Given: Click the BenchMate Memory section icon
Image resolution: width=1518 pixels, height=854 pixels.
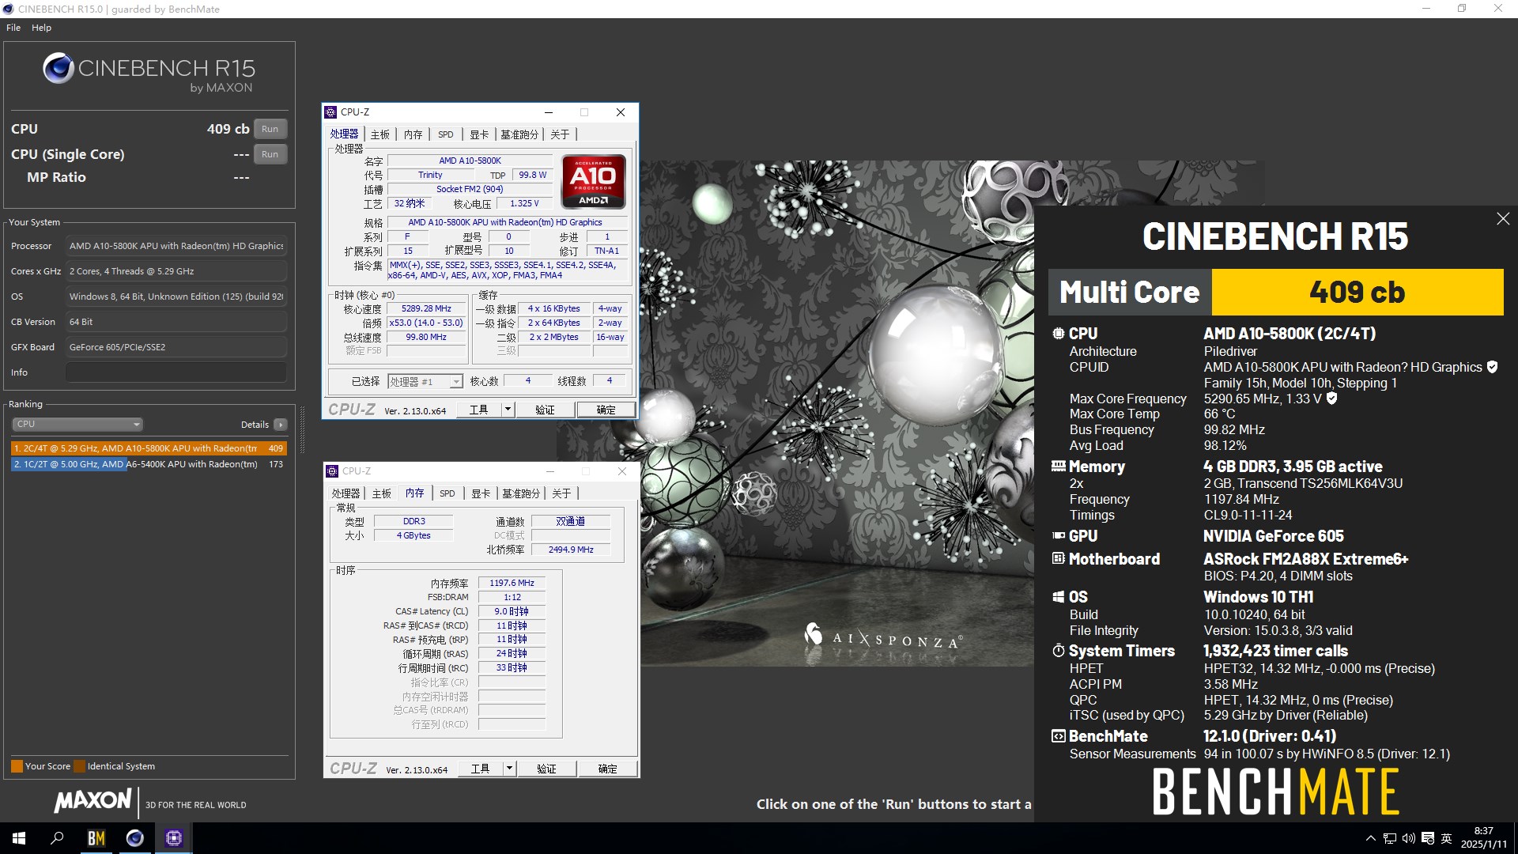Looking at the screenshot, I should (x=1058, y=467).
